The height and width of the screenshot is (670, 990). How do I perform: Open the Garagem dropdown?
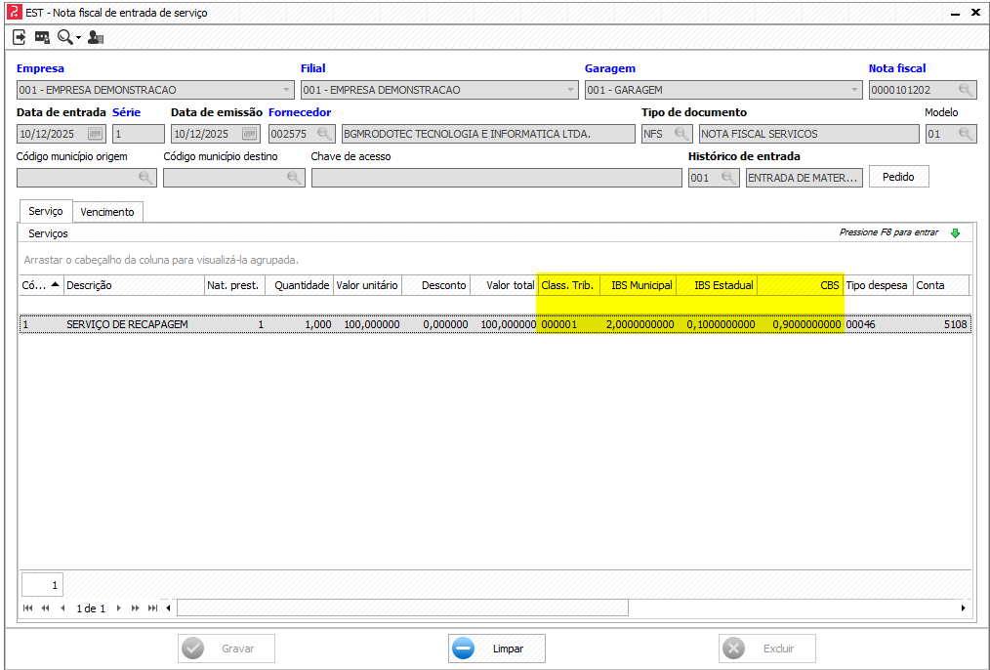[854, 90]
